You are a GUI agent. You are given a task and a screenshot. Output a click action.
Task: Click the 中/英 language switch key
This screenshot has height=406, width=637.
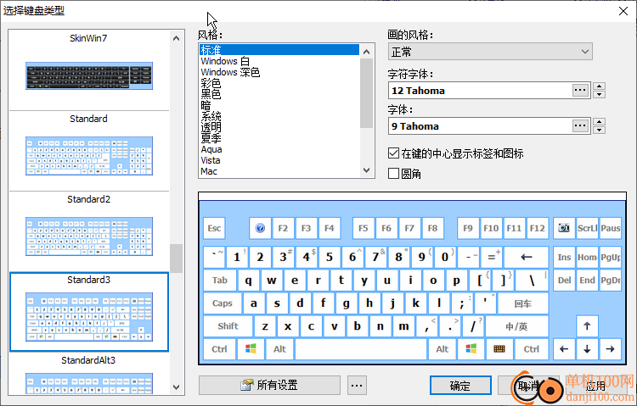516,325
